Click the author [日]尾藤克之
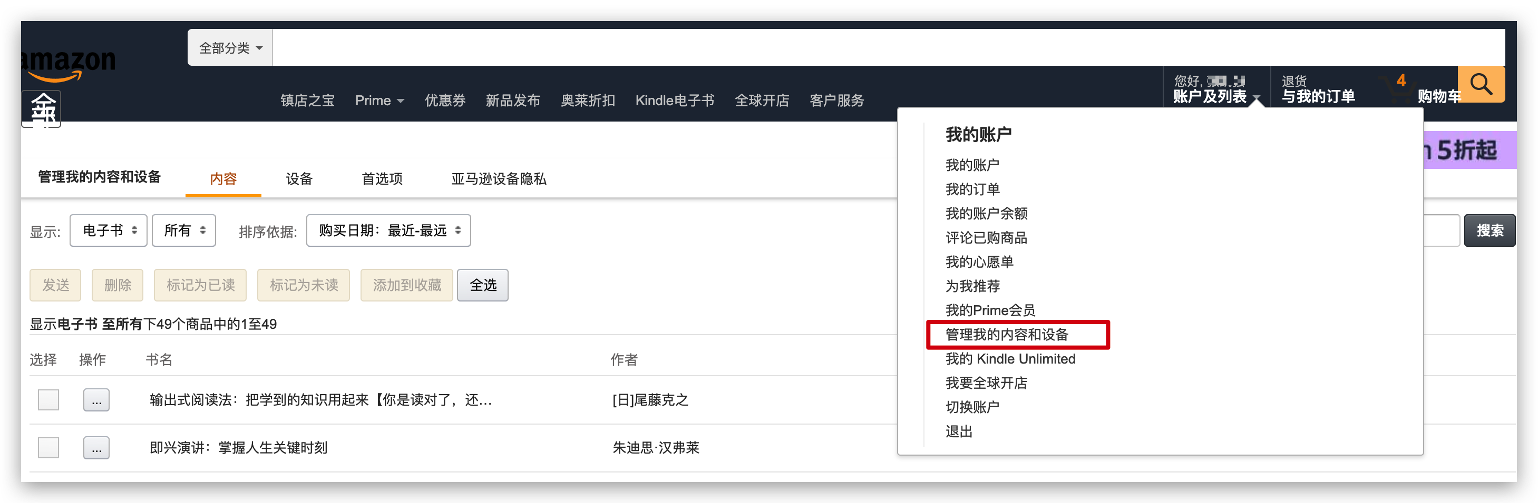The image size is (1538, 503). (650, 400)
